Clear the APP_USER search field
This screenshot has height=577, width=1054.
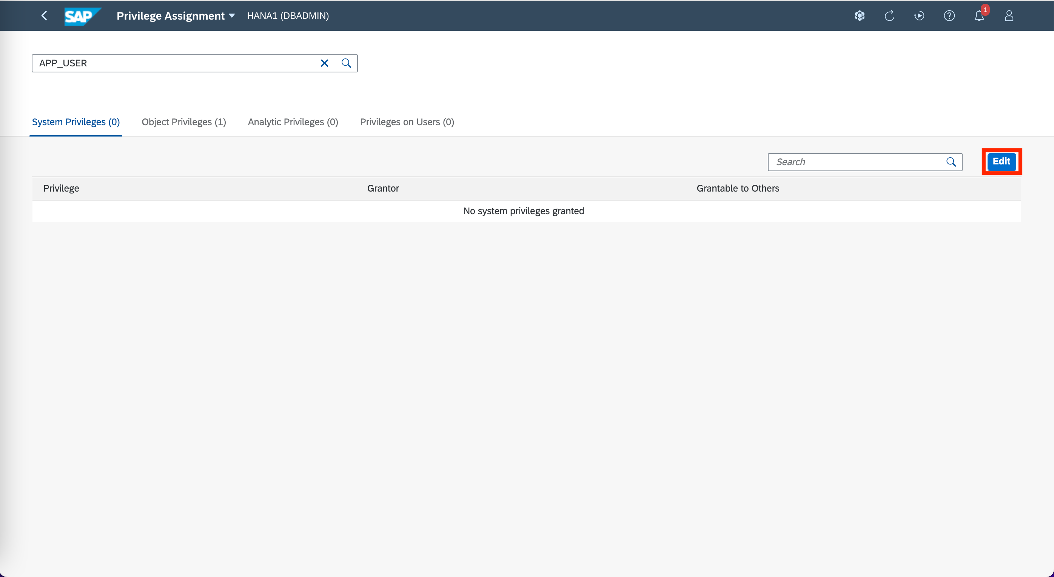[324, 63]
